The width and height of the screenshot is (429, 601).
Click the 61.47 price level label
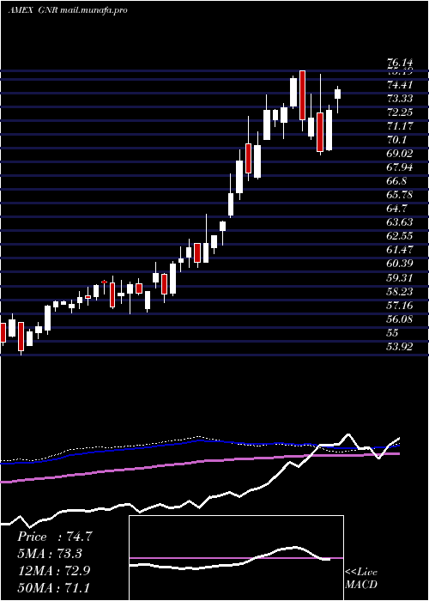coord(401,250)
